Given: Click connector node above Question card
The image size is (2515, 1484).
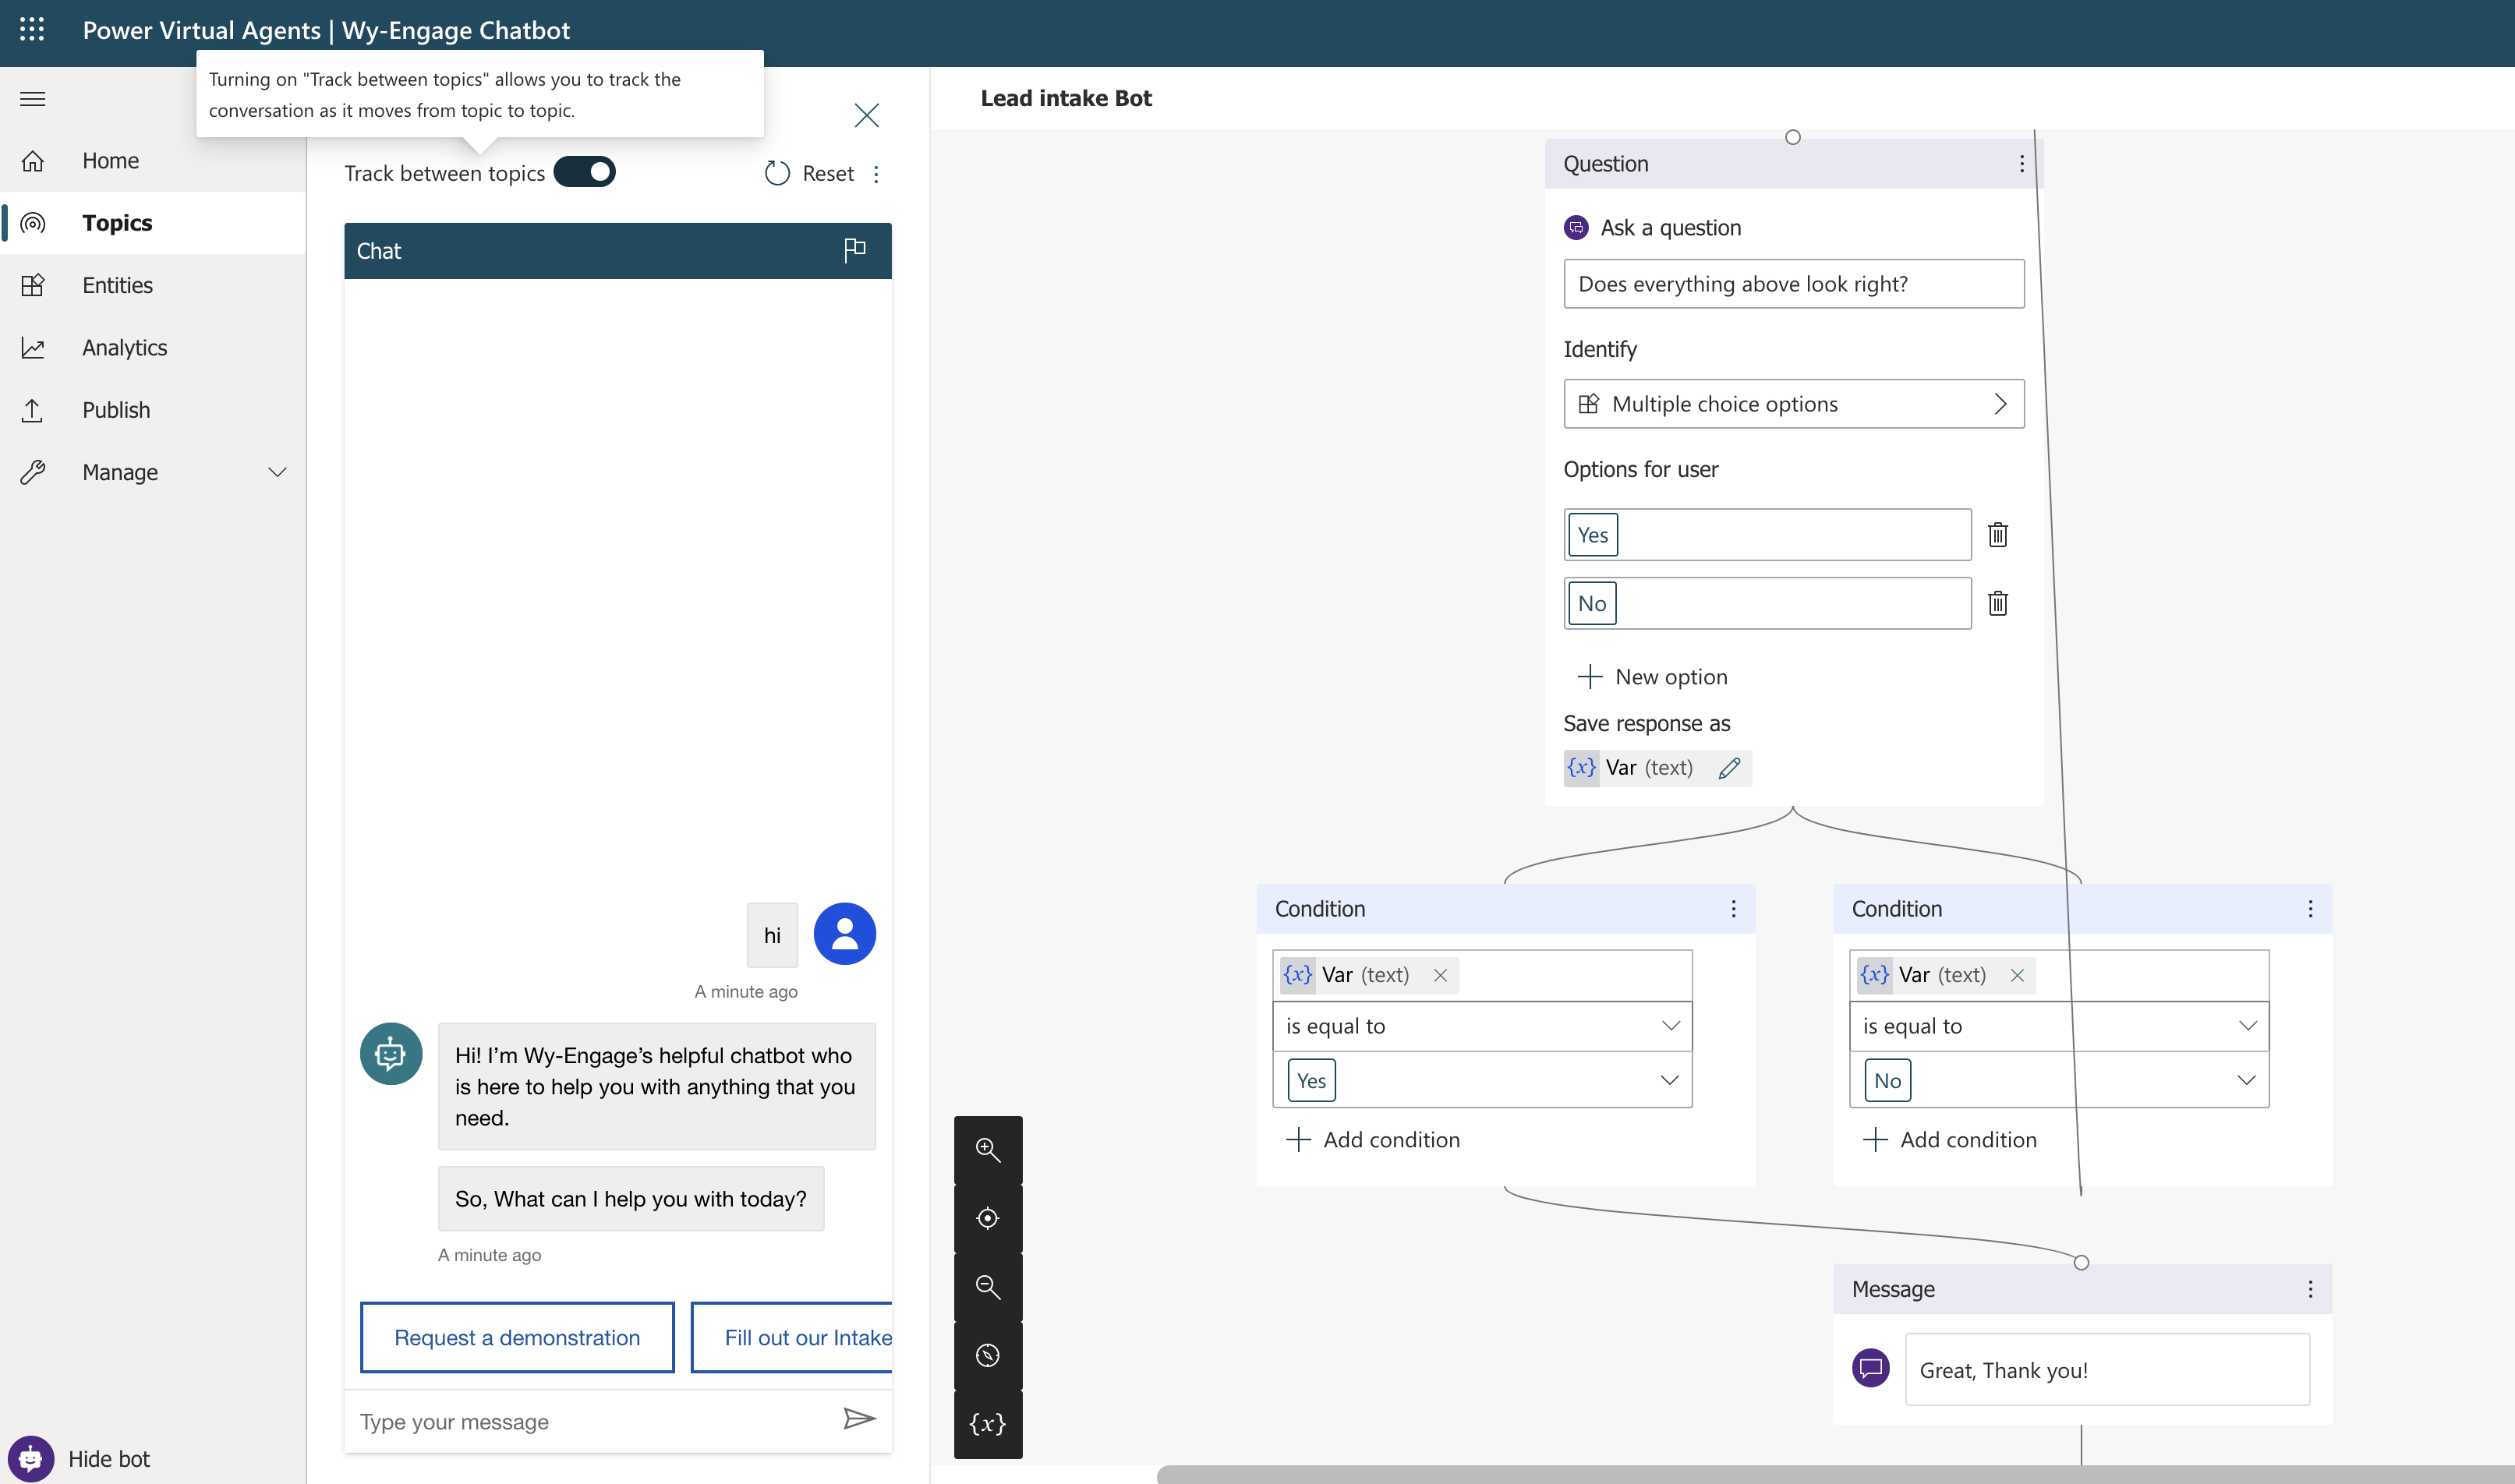Looking at the screenshot, I should click(x=1793, y=137).
